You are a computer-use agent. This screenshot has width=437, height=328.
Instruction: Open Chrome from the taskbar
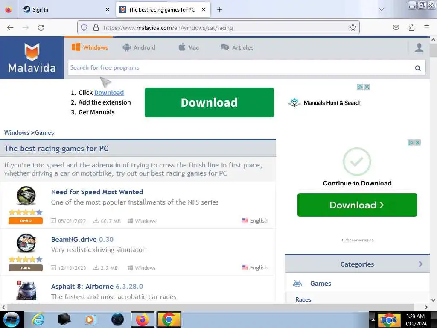(169, 319)
